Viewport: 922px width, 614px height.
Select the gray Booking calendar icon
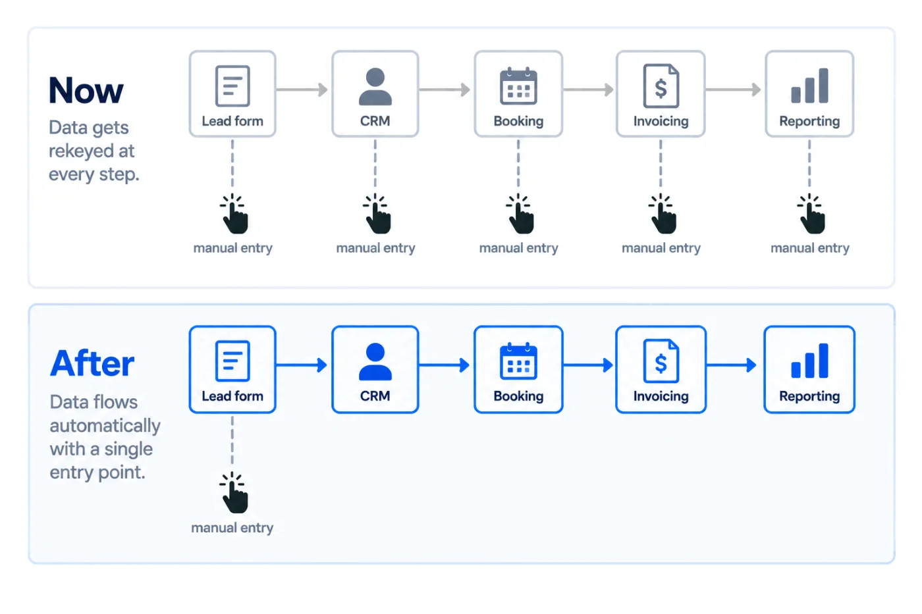[x=518, y=86]
